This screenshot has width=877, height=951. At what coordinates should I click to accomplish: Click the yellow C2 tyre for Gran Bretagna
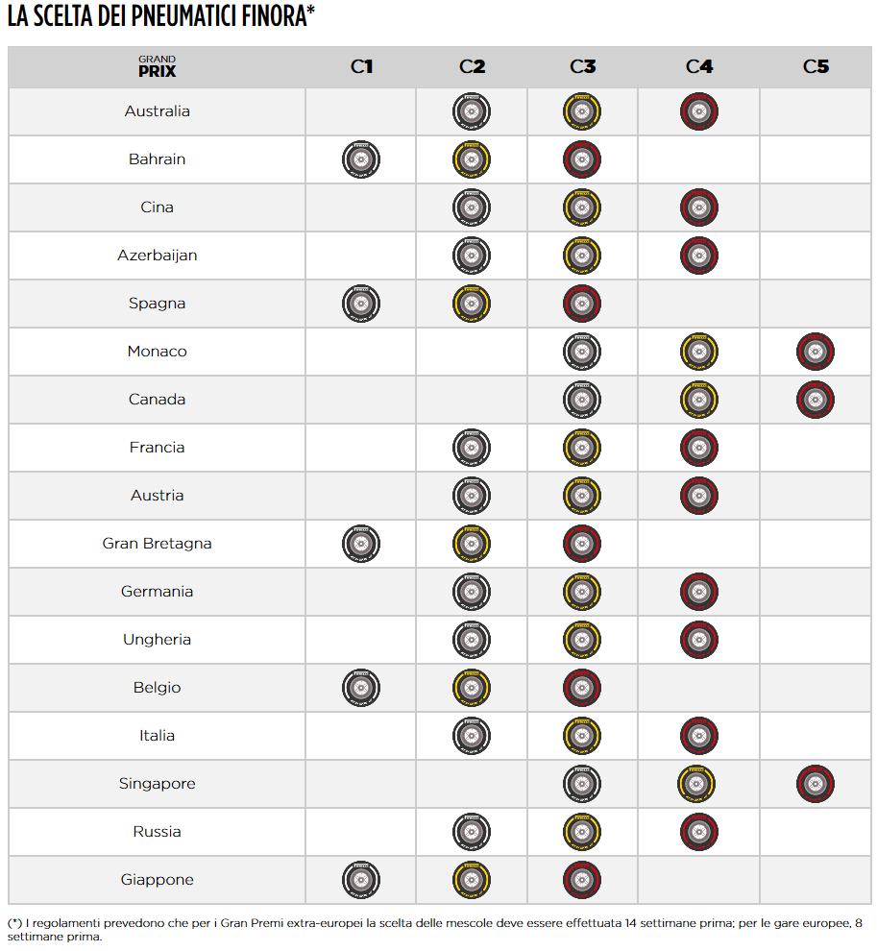472,544
